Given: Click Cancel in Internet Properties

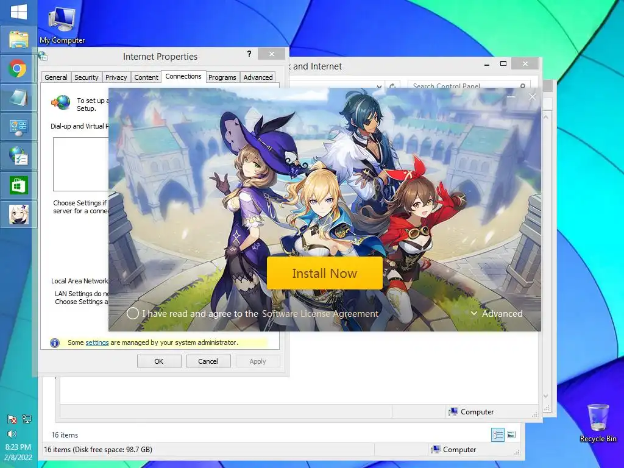Looking at the screenshot, I should point(208,361).
